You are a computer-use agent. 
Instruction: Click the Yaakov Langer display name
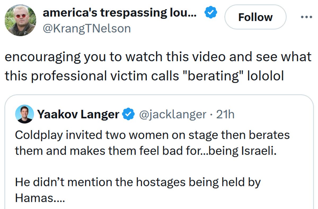[x=78, y=114]
